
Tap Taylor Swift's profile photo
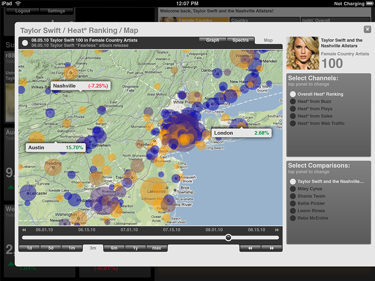[x=302, y=53]
